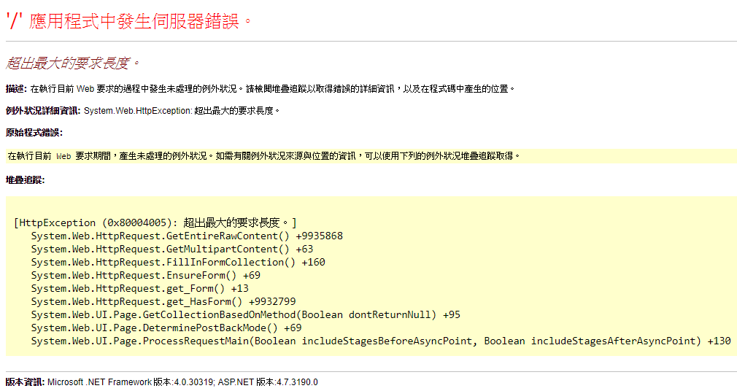Viewport: 737px width, 391px height.
Task: Click the [HttpException (0x80004005)] line
Action: pyautogui.click(x=155, y=222)
